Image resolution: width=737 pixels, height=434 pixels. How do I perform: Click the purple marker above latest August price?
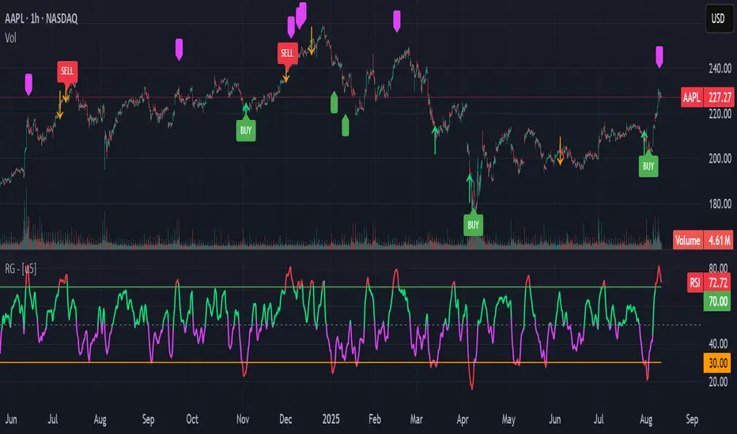click(x=660, y=57)
